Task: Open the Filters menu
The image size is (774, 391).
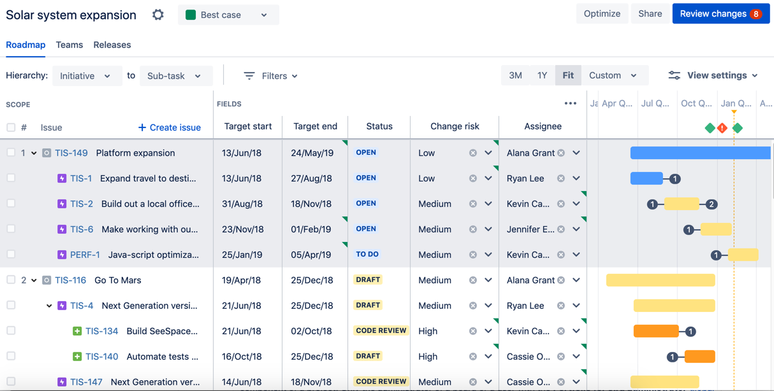Action: [271, 76]
